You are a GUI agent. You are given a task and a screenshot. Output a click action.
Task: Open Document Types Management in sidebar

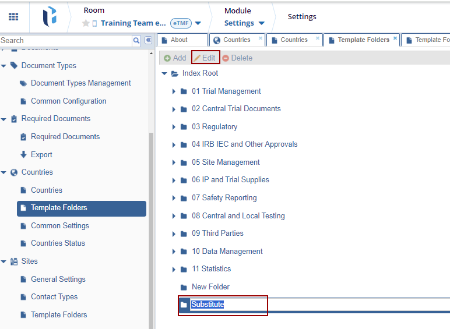click(80, 83)
